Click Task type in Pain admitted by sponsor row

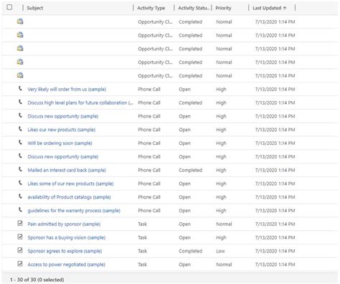pyautogui.click(x=143, y=224)
